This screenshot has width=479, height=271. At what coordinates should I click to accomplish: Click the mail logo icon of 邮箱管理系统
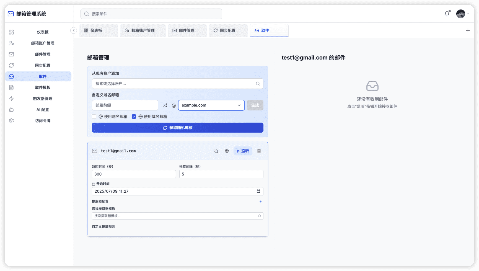(11, 14)
